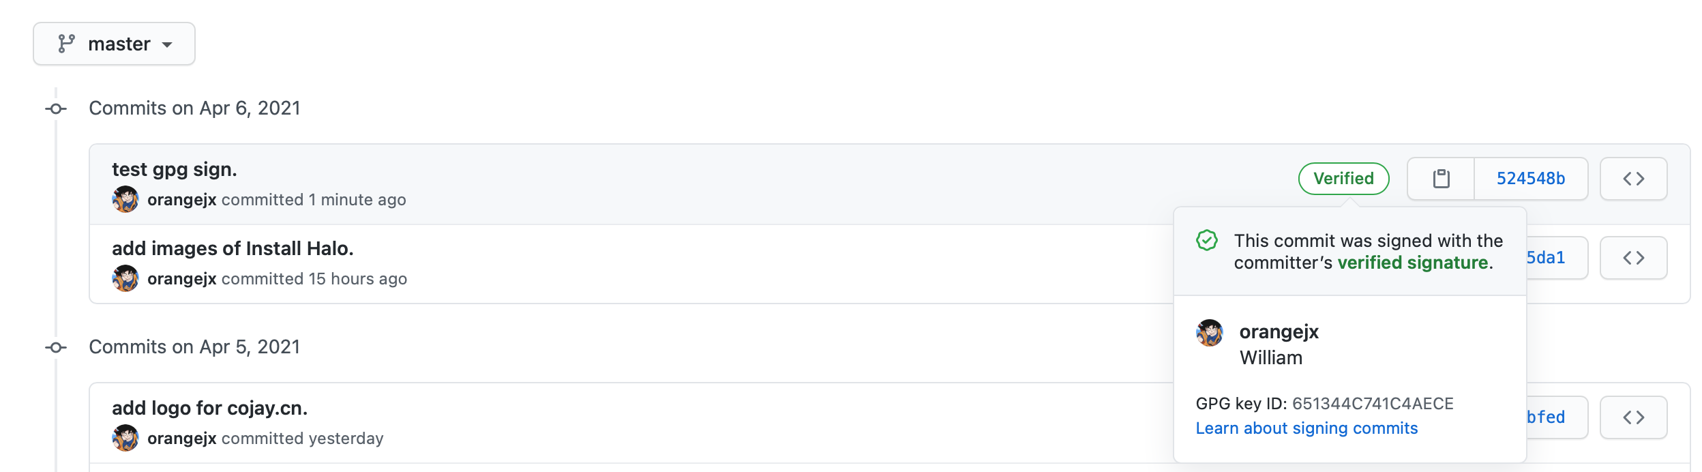Click the green verified checkmark icon in popup

pos(1207,241)
